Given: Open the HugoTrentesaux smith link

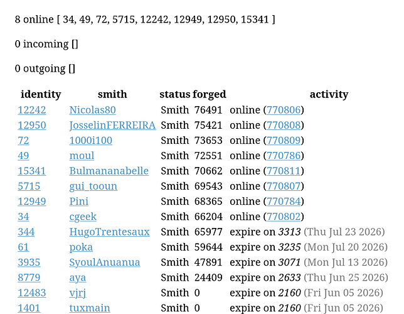Looking at the screenshot, I should 110,232.
